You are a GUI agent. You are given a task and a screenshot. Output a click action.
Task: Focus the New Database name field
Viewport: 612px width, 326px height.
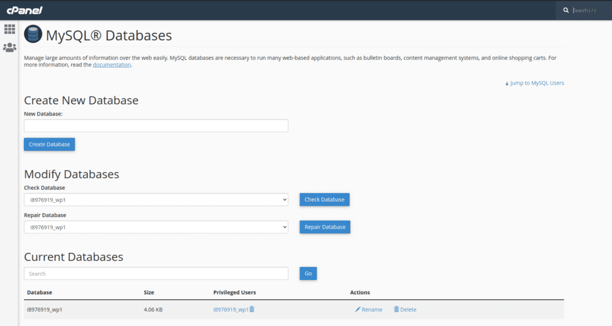point(156,126)
